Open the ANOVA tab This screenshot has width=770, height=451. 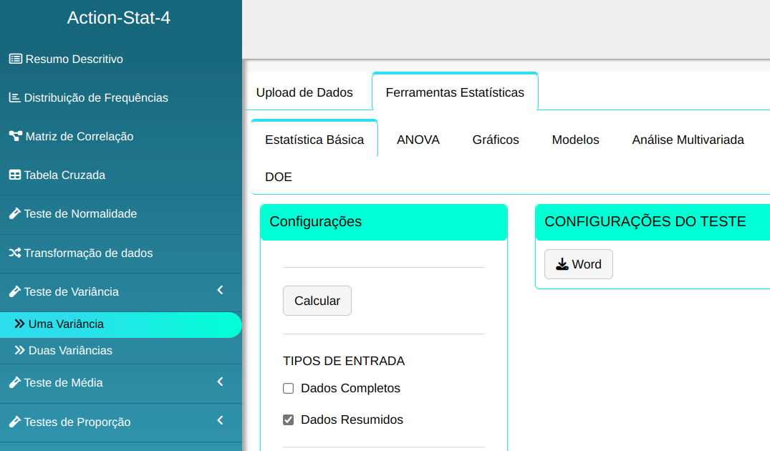418,140
